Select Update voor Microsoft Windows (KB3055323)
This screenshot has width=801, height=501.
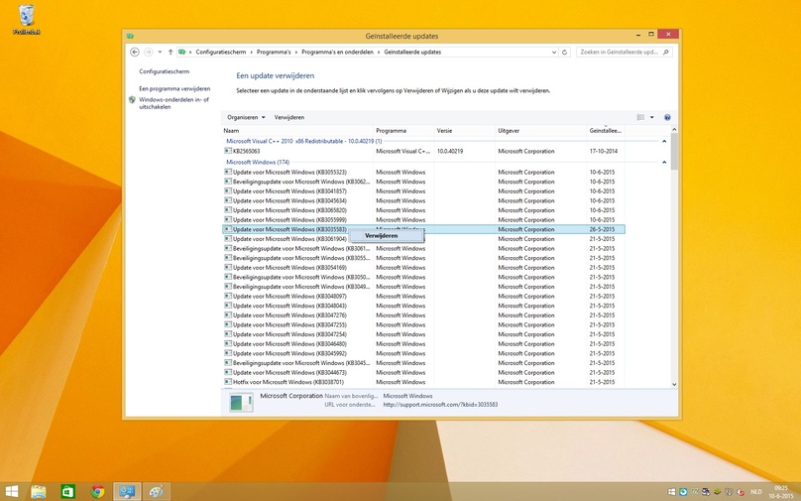click(x=423, y=173)
